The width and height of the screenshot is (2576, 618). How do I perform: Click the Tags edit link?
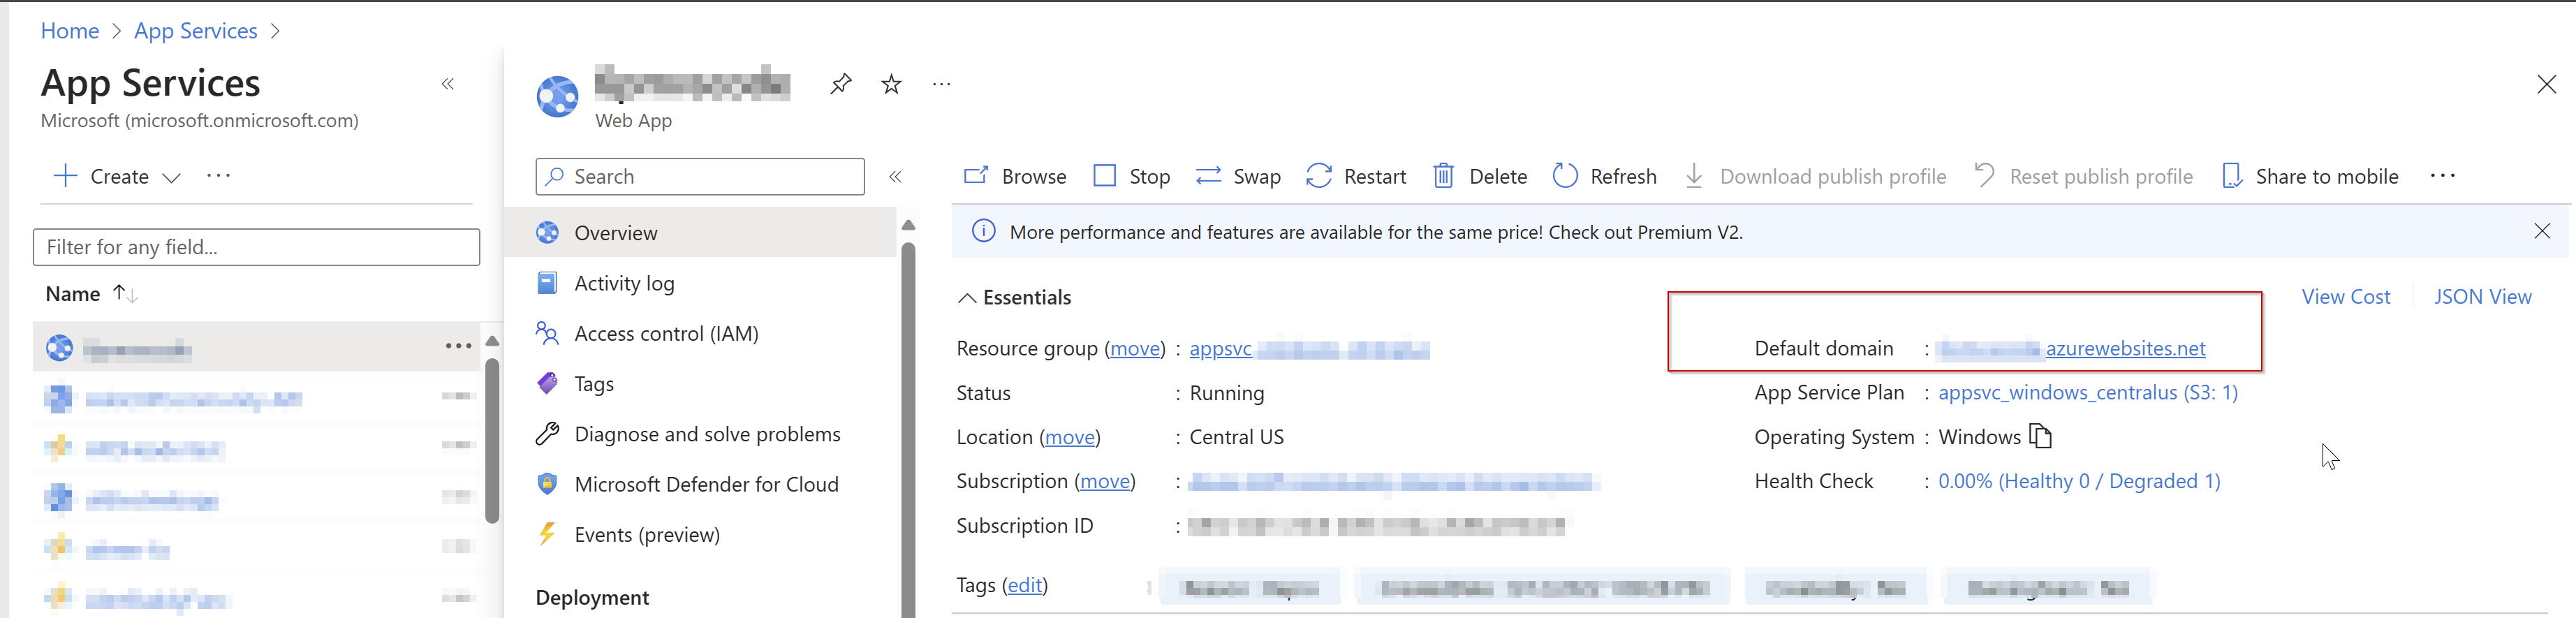point(1025,585)
